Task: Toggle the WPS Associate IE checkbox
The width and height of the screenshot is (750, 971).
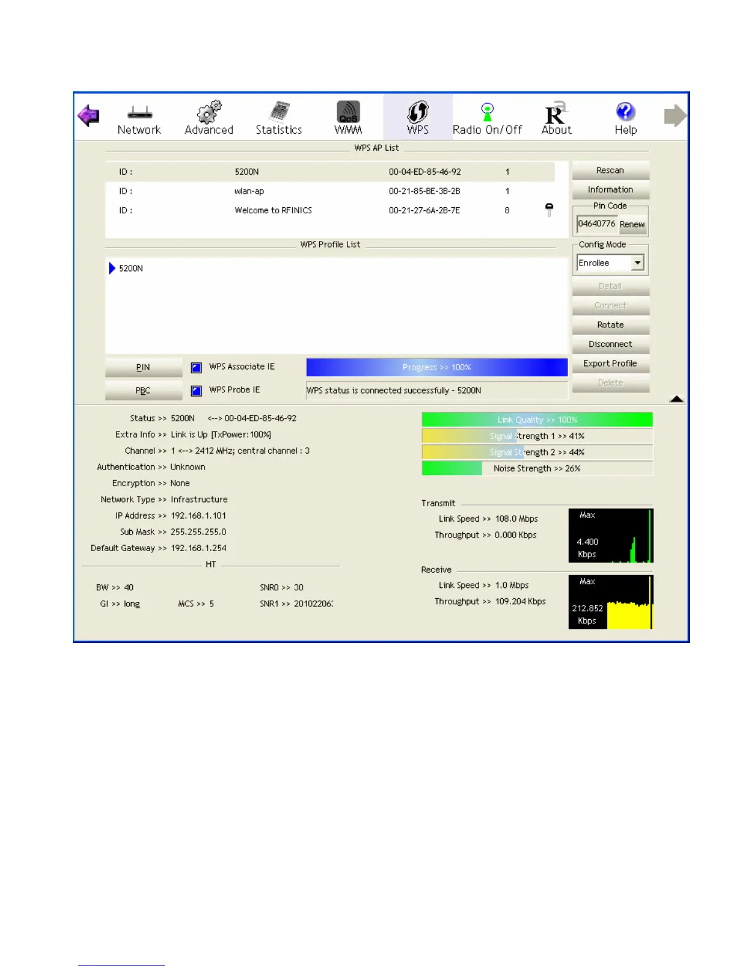Action: (x=197, y=367)
